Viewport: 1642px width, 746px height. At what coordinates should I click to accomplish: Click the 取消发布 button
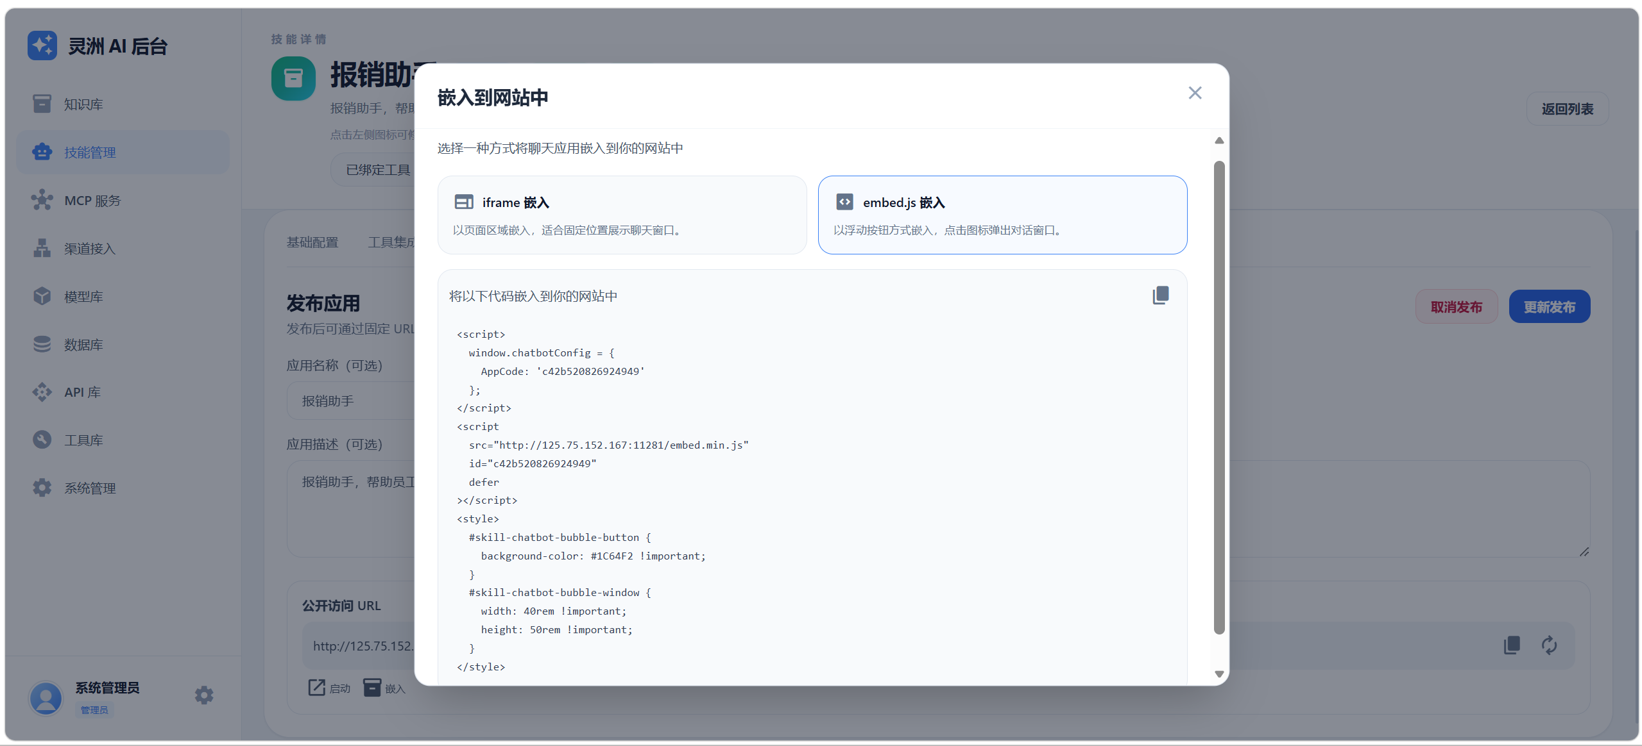[1456, 306]
